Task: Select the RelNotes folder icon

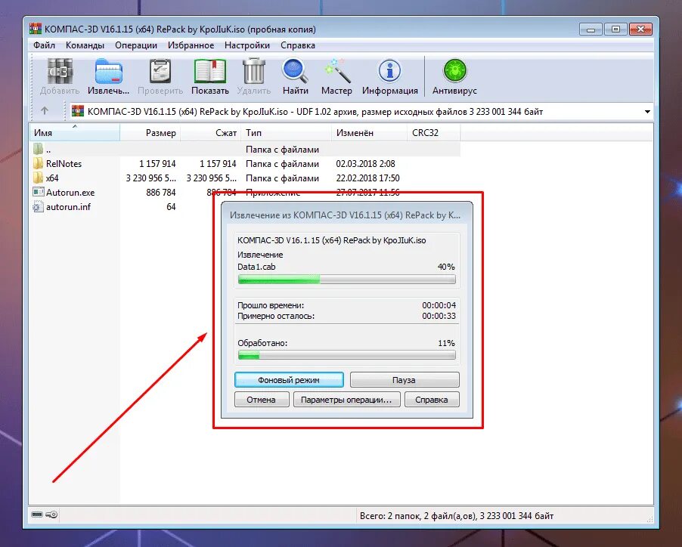Action: coord(39,164)
